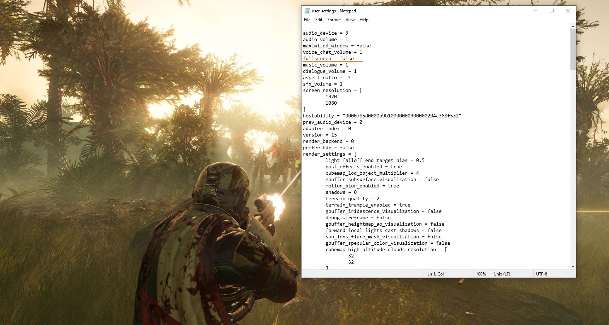Click the 'gbuffer_iridescence_visualization = false' line

[384, 211]
